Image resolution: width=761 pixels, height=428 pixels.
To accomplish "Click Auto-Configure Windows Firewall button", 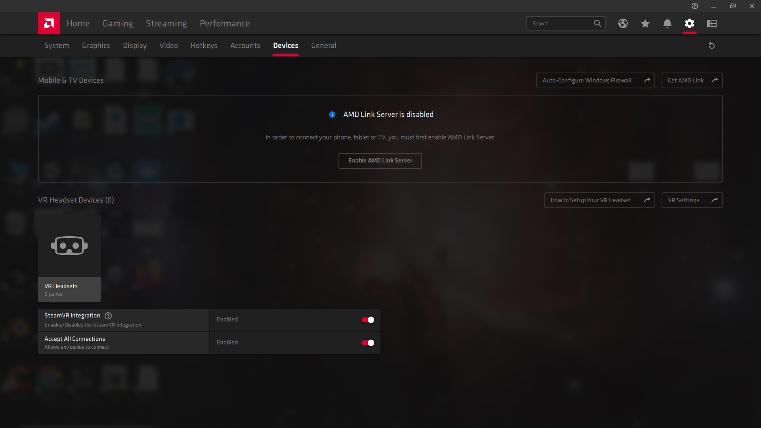I will tap(595, 80).
